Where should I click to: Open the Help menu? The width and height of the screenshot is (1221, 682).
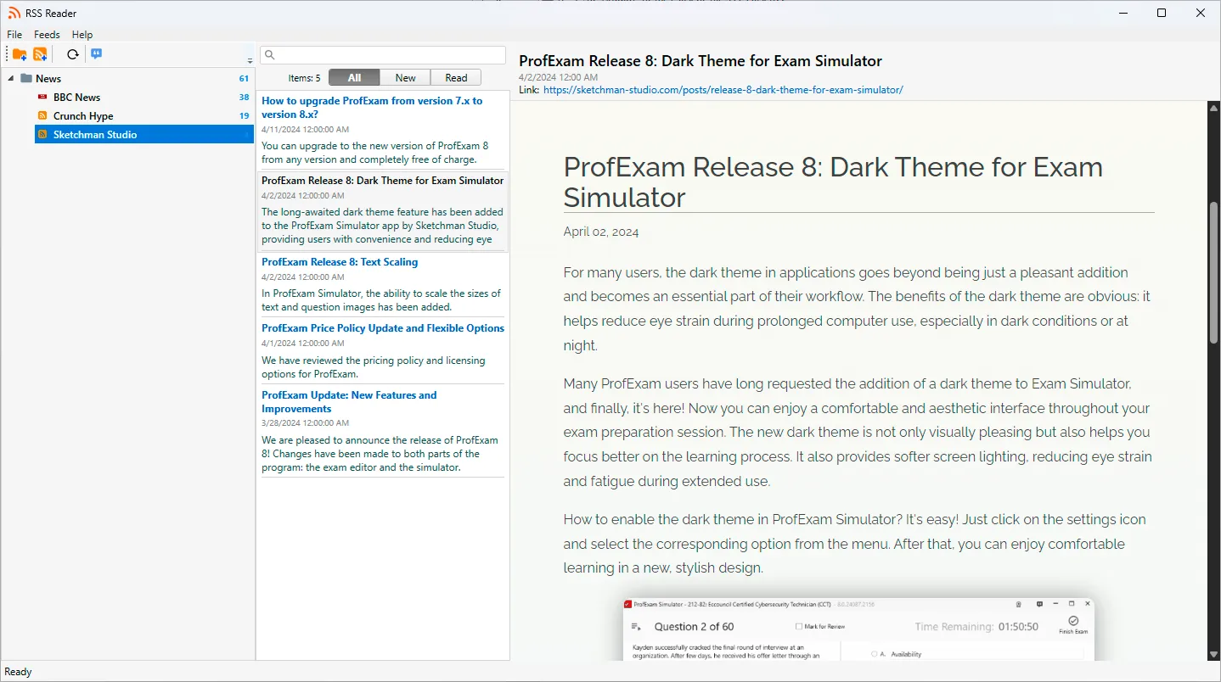pos(82,35)
